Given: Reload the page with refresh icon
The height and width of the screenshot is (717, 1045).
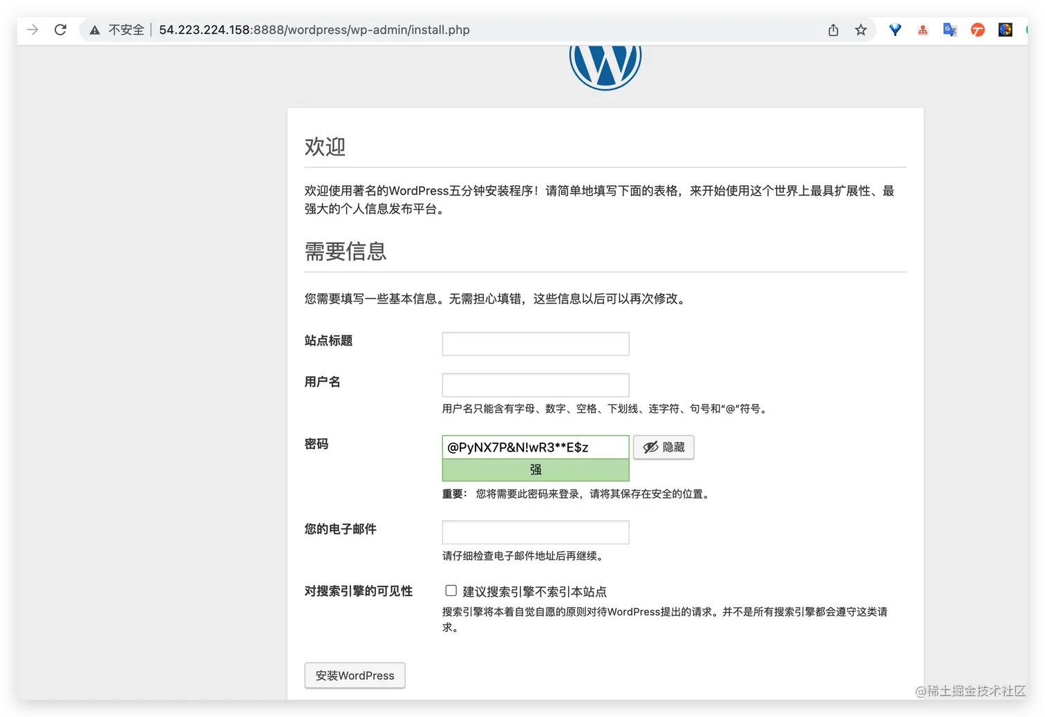Looking at the screenshot, I should (60, 30).
